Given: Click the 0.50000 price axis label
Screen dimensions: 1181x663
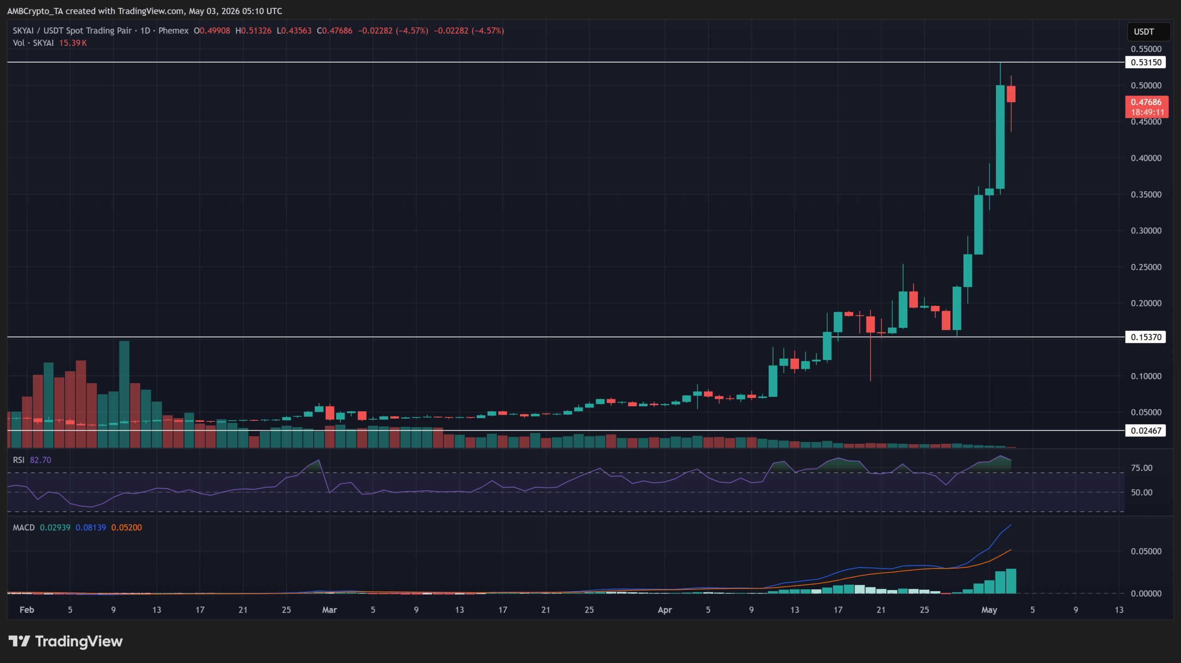Looking at the screenshot, I should pos(1146,85).
